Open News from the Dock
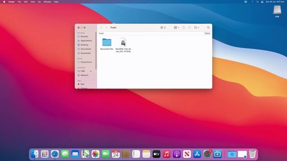287x161 pixels. (x=187, y=154)
